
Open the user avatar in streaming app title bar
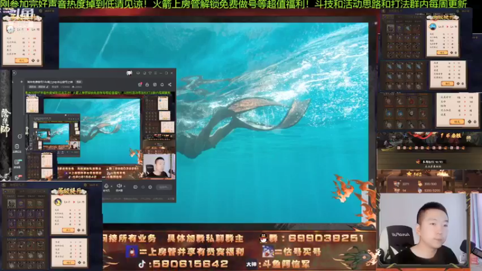point(130,73)
